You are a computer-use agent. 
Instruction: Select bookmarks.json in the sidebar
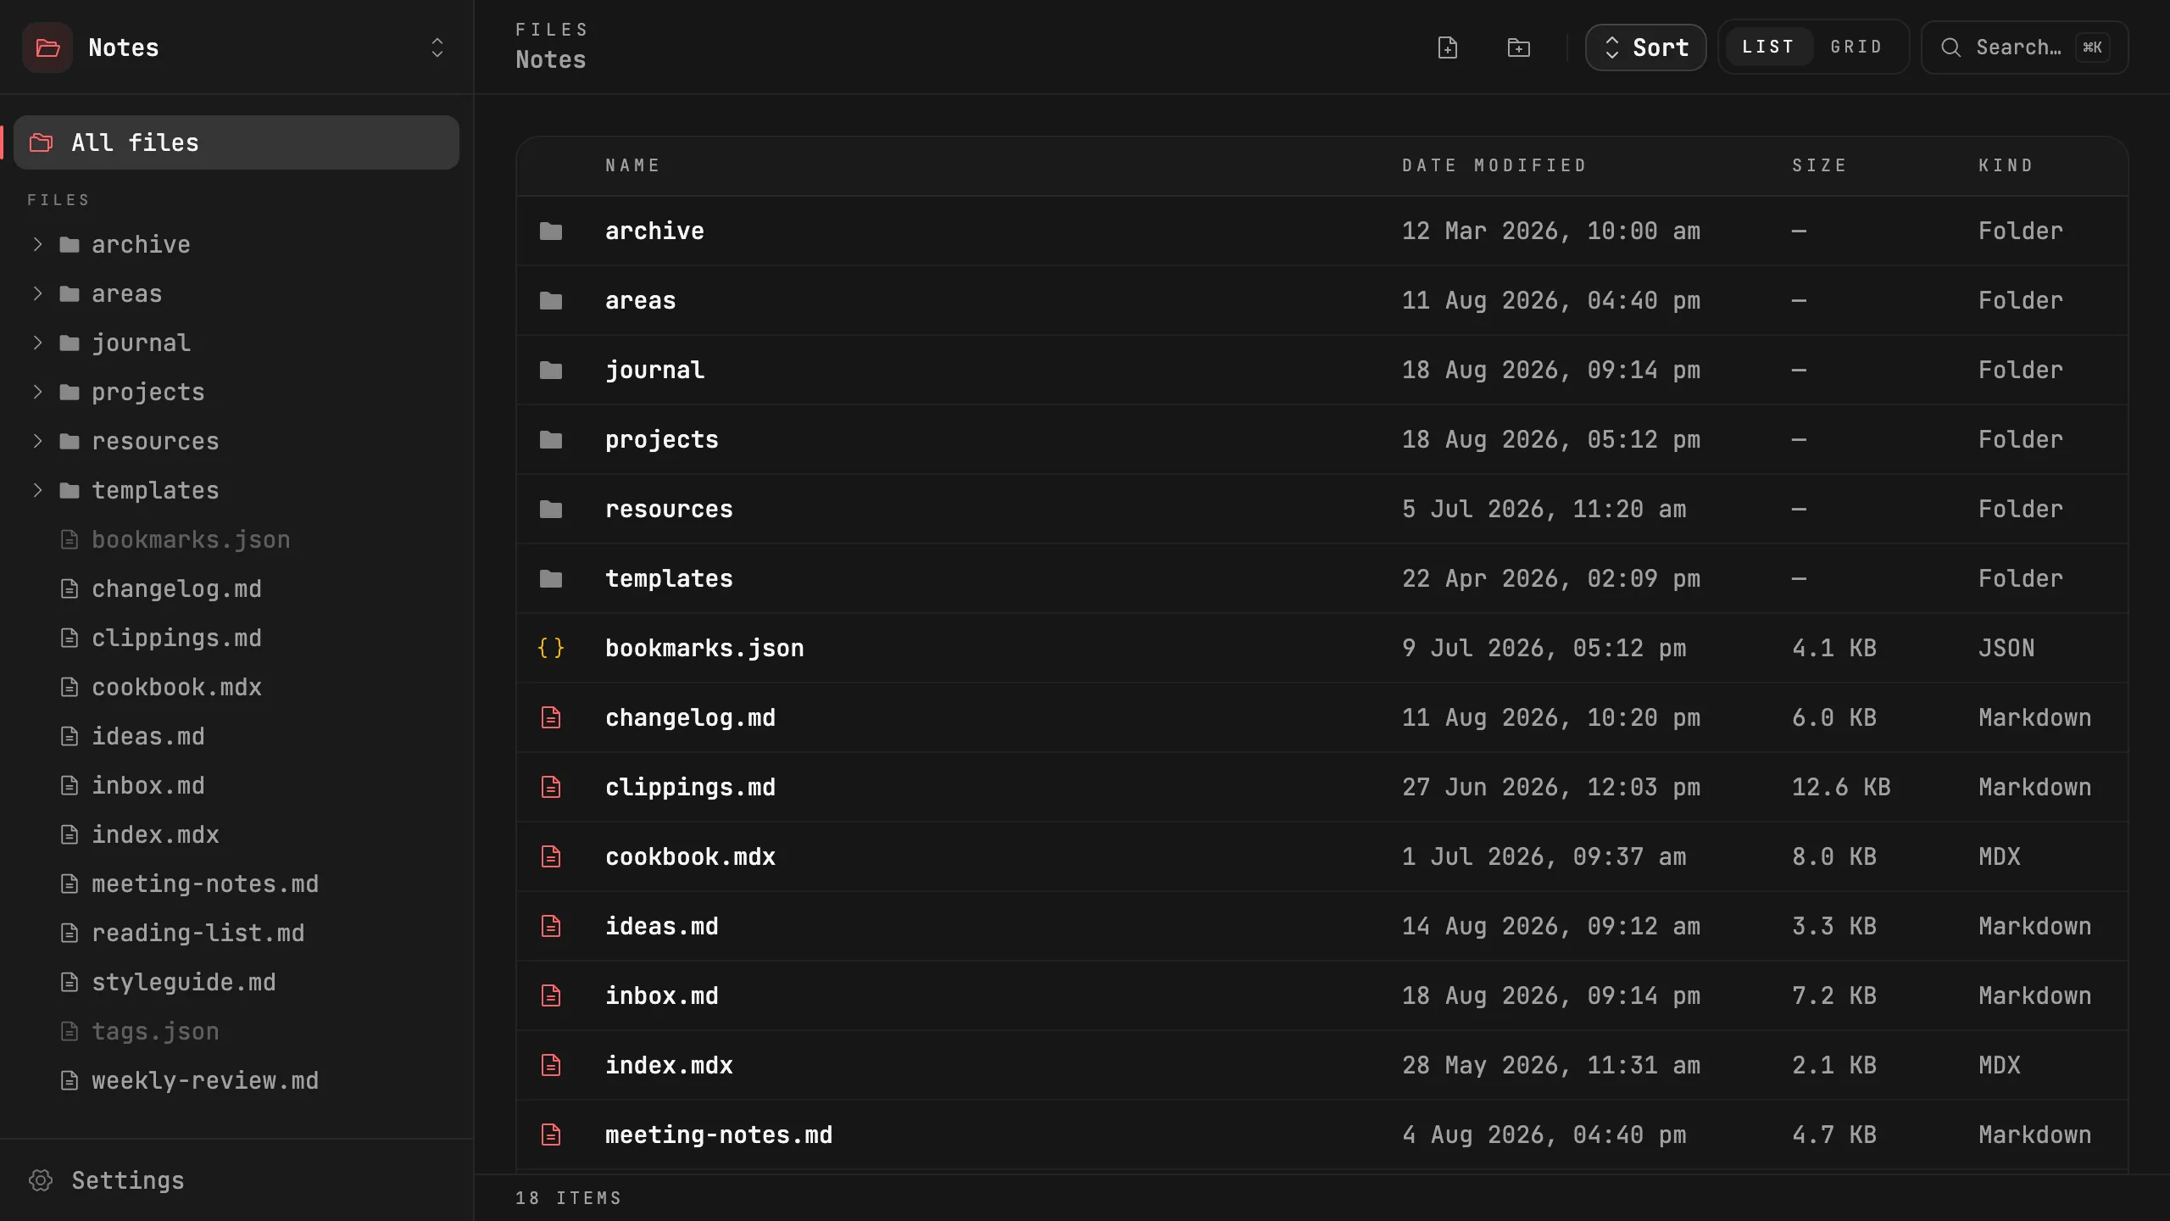click(236, 539)
